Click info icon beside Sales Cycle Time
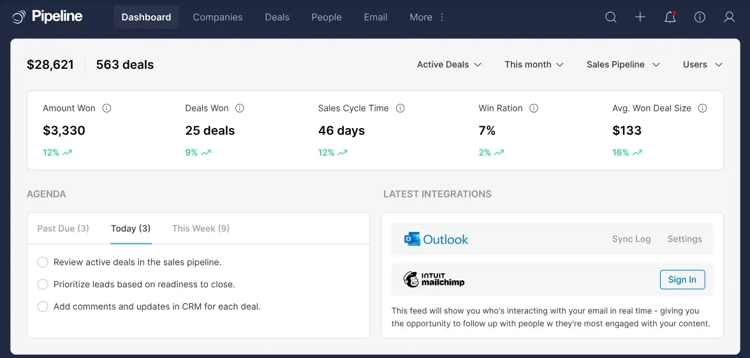The width and height of the screenshot is (750, 358). click(x=400, y=108)
